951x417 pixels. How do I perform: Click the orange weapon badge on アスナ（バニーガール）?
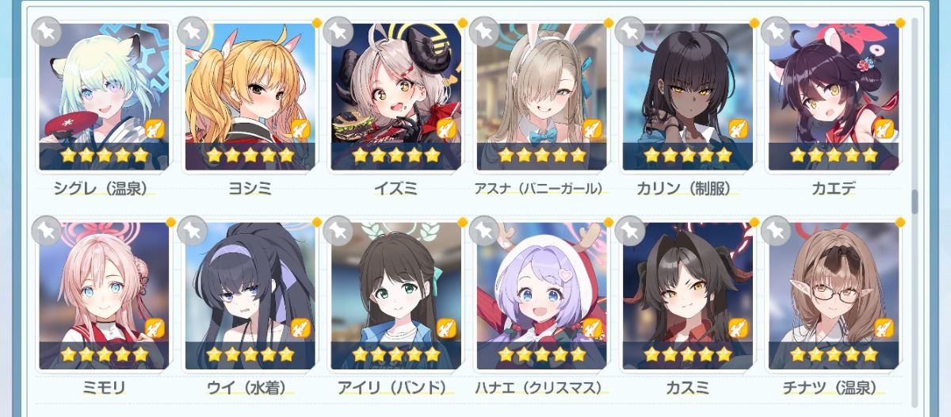tap(592, 128)
